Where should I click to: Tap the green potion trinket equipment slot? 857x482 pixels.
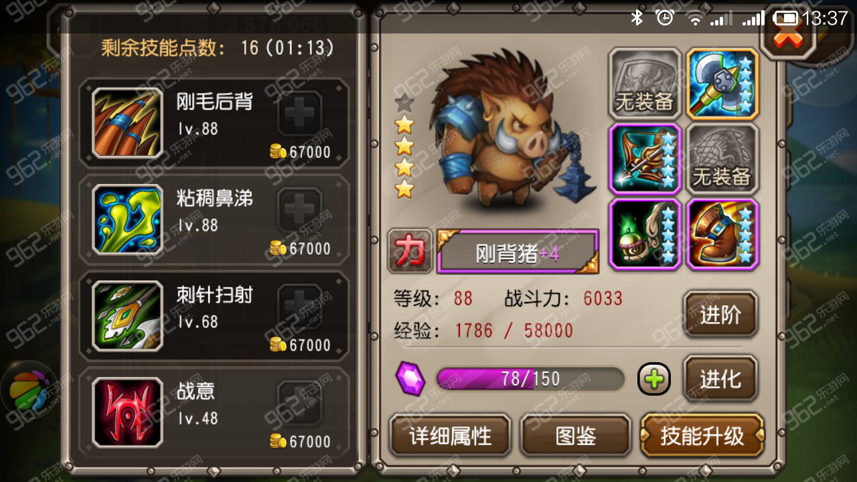(645, 234)
